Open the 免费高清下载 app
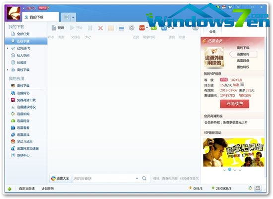Viewport: 273px width, 199px height. (26, 100)
